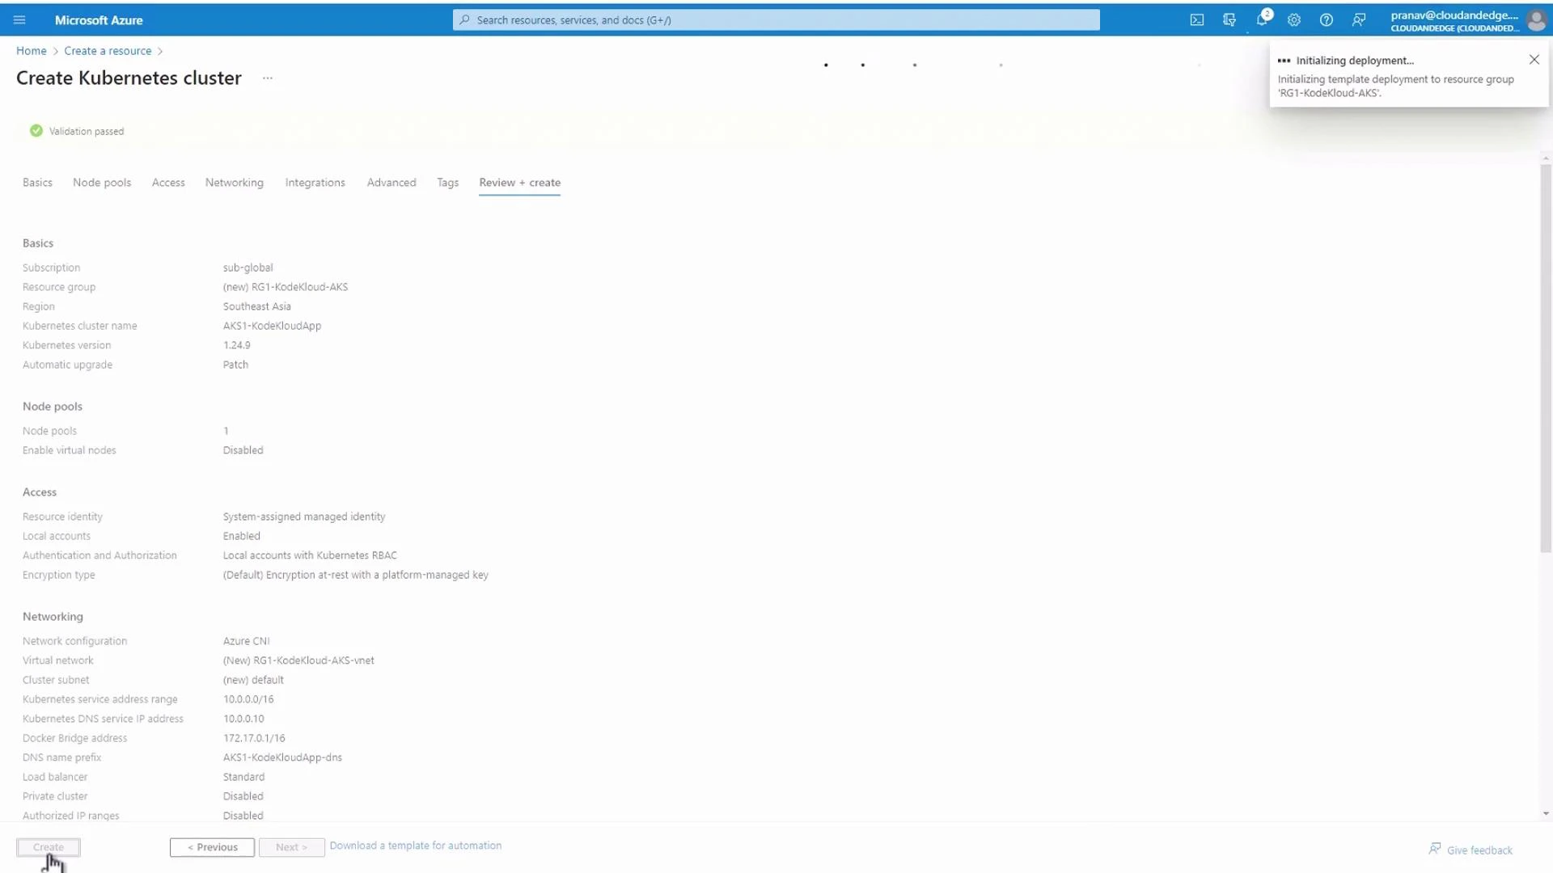This screenshot has height=873, width=1553.
Task: Open the pranav account avatar picture
Action: click(x=1536, y=19)
